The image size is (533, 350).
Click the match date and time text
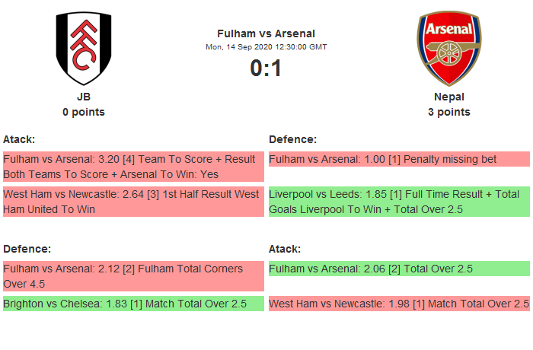click(x=266, y=47)
